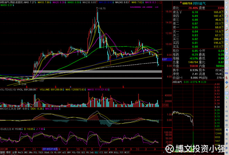This screenshot has height=155, width=229.
Task: Select the 全部 tab at bottom
Action: coord(14,153)
